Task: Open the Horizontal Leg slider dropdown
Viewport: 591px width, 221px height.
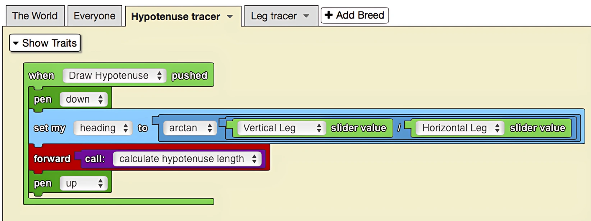Action: click(x=460, y=128)
